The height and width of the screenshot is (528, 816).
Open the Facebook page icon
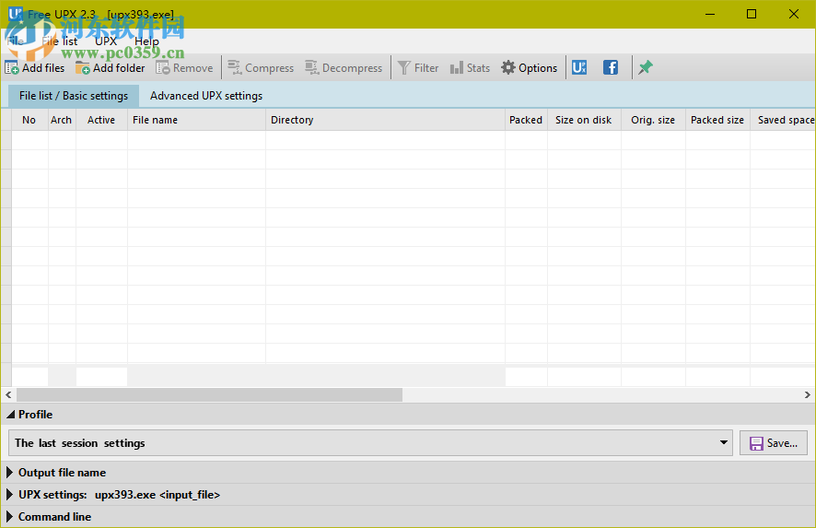[611, 67]
